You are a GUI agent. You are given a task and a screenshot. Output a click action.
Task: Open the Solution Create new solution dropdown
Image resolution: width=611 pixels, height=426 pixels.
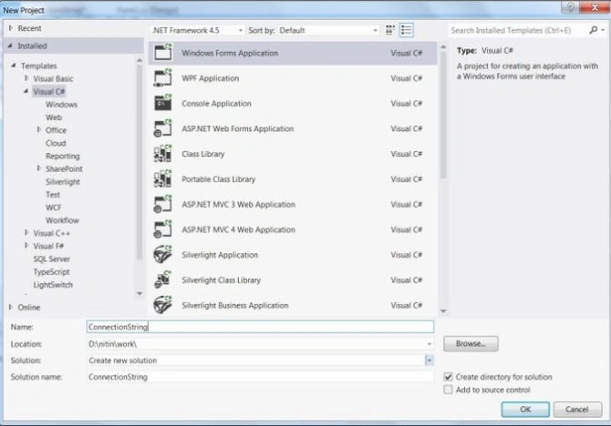(x=429, y=360)
